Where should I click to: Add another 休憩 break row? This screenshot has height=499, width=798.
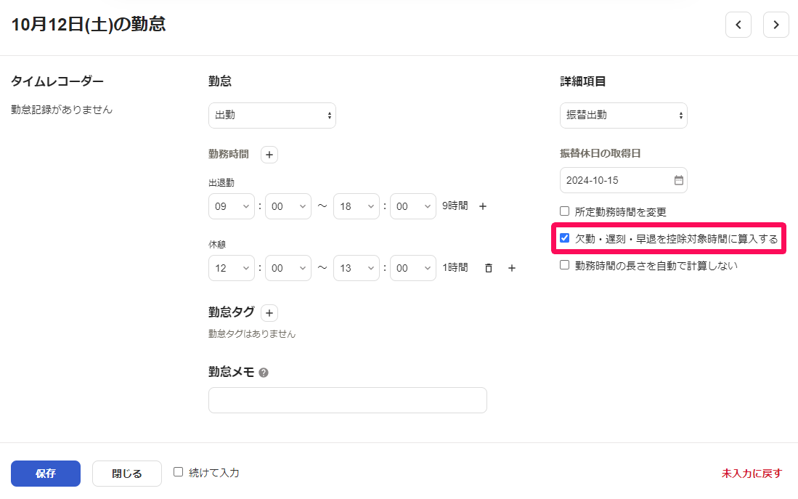512,268
